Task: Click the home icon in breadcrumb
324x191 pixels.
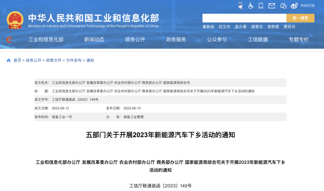Action: click(9, 60)
